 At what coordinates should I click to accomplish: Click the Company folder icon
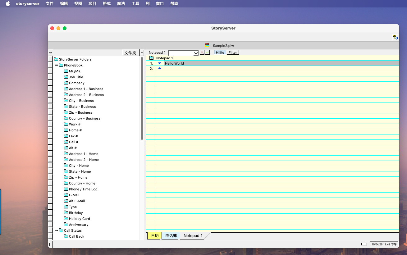66,83
